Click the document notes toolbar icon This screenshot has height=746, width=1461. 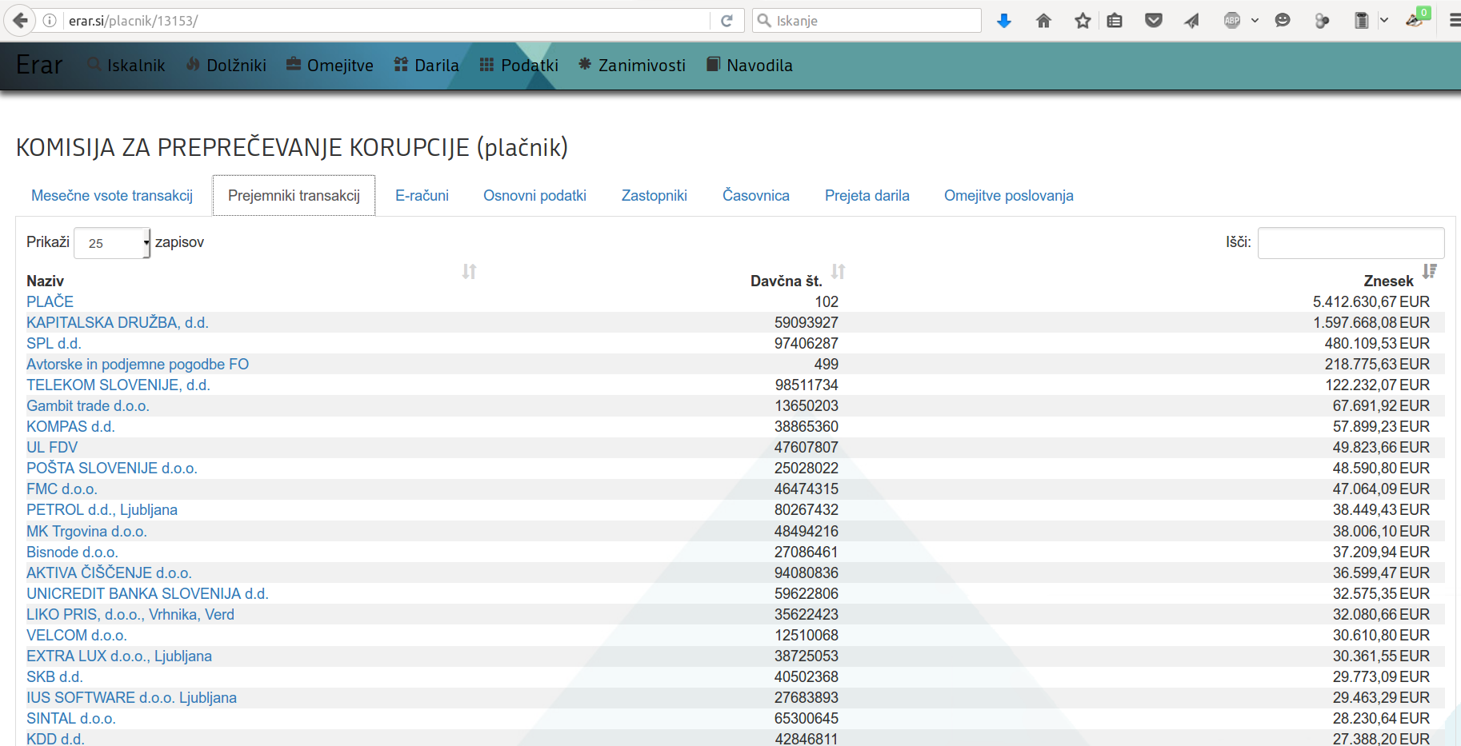[1361, 21]
